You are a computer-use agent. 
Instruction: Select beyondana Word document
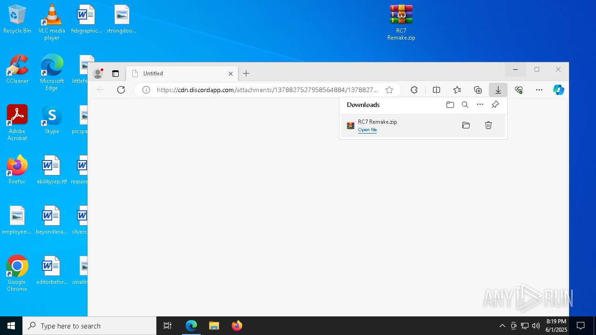tap(52, 221)
